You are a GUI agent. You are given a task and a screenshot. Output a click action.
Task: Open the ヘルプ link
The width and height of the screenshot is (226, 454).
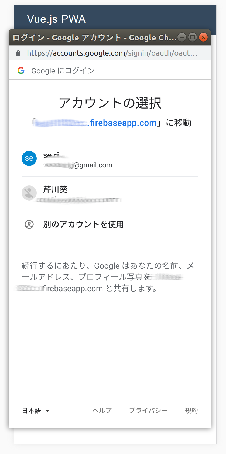[102, 411]
